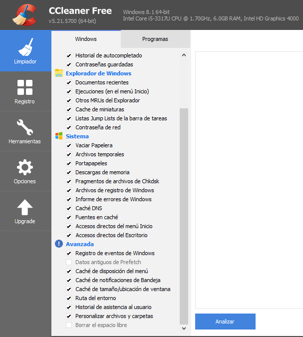
Task: Switch to the Programas tab
Action: pyautogui.click(x=155, y=39)
